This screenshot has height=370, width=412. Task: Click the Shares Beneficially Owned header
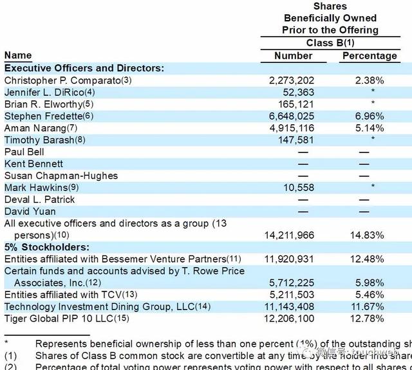coord(330,18)
